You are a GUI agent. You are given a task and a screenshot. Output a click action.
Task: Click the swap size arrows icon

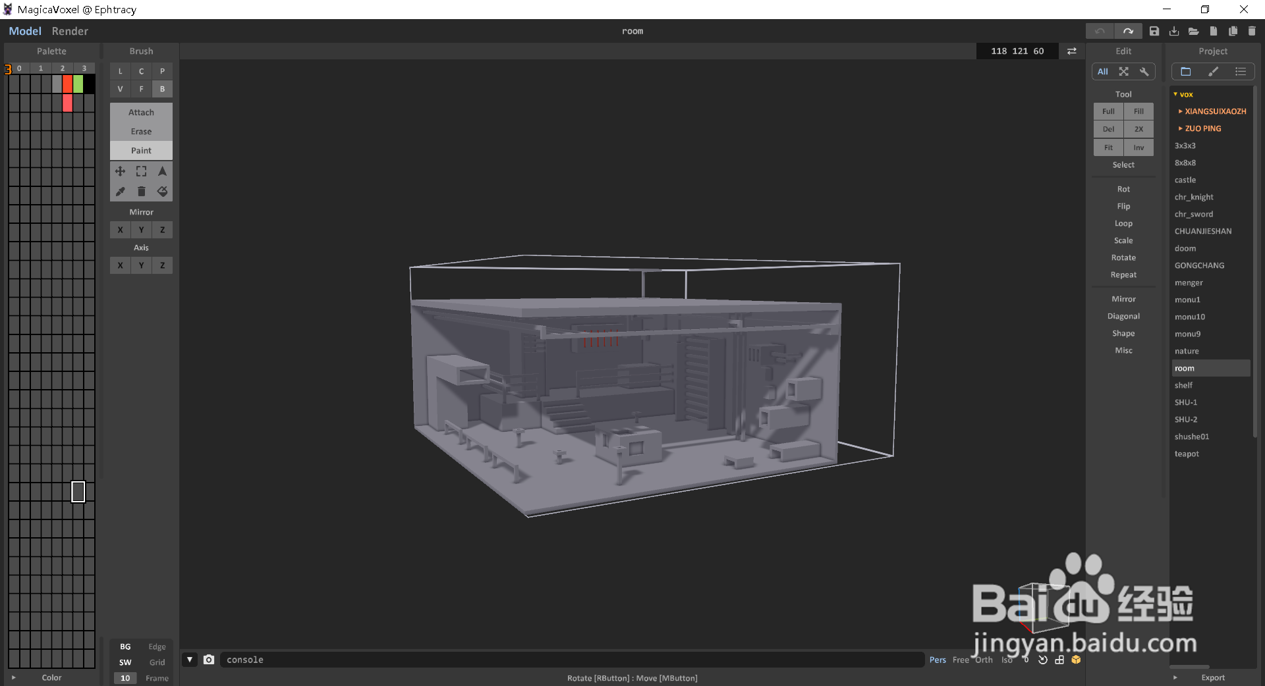click(x=1072, y=51)
